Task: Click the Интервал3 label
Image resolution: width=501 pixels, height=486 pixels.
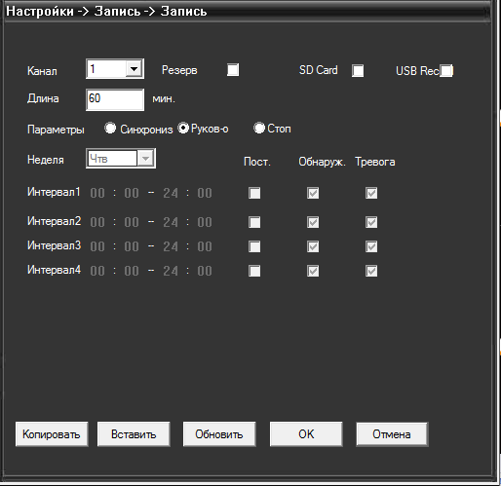Action: (54, 245)
